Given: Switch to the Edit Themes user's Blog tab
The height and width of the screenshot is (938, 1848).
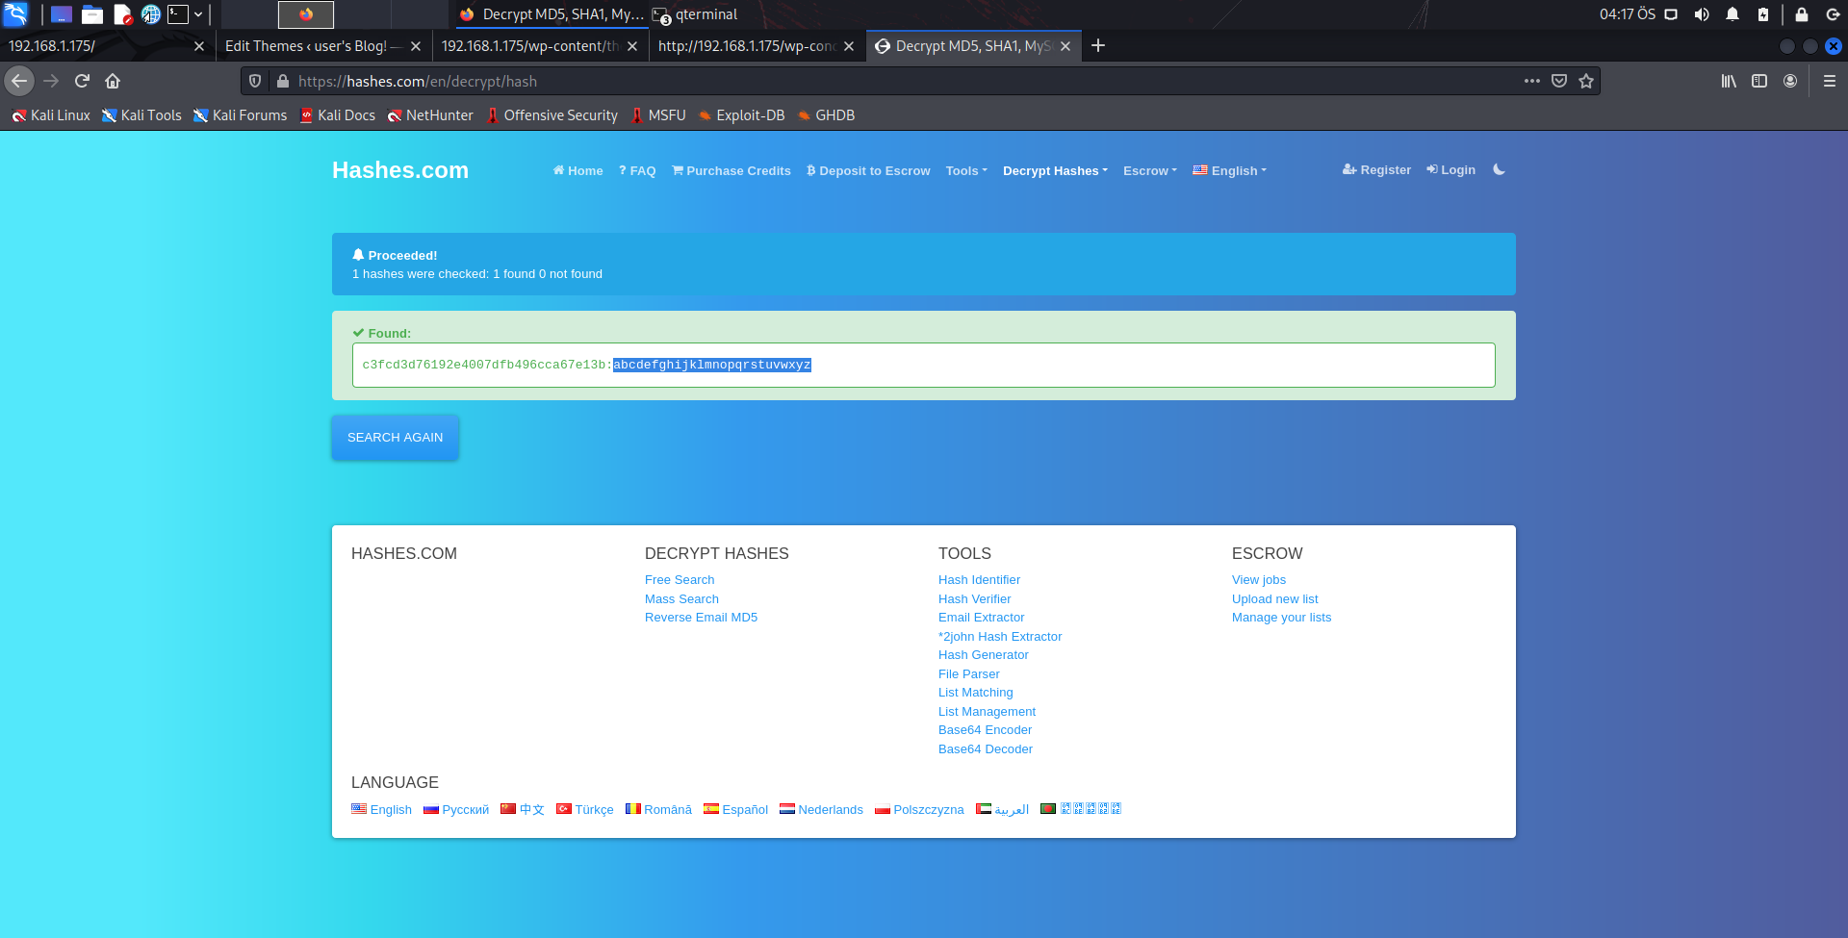Looking at the screenshot, I should pyautogui.click(x=322, y=45).
